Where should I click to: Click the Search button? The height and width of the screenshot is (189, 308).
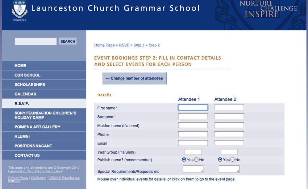pos(68,41)
